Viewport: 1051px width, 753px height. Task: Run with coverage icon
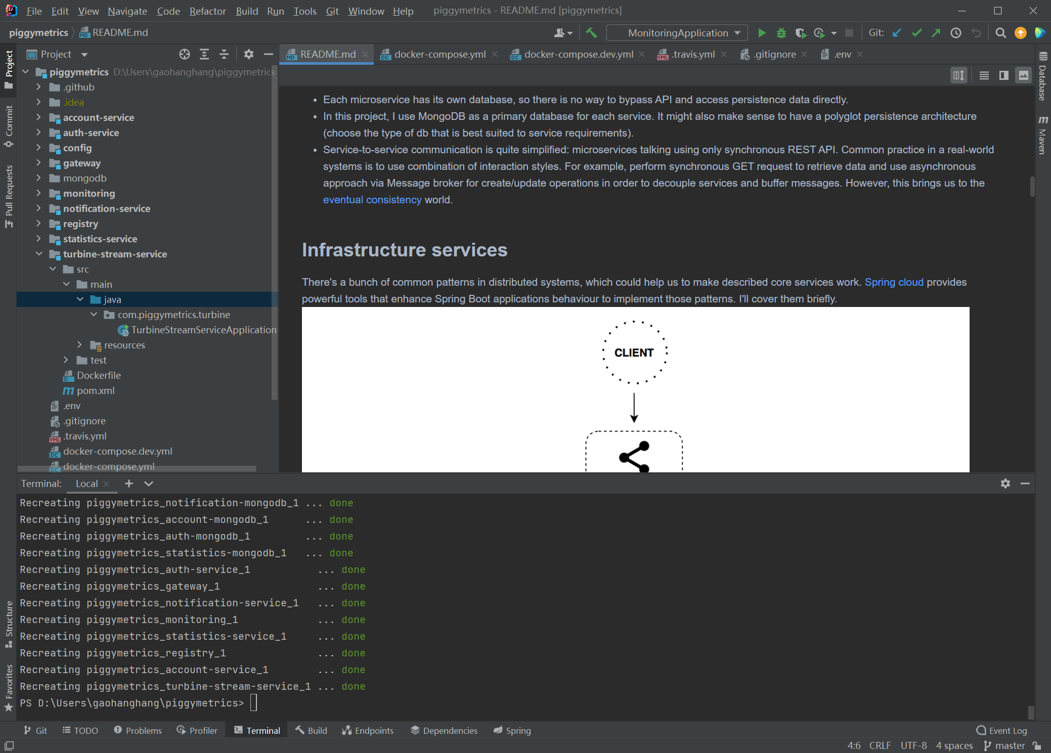point(800,33)
